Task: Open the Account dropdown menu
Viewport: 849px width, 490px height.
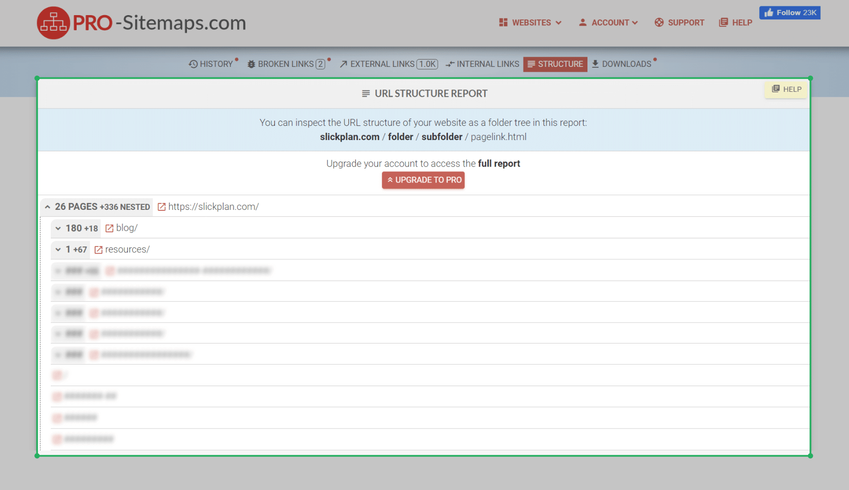Action: pos(608,22)
